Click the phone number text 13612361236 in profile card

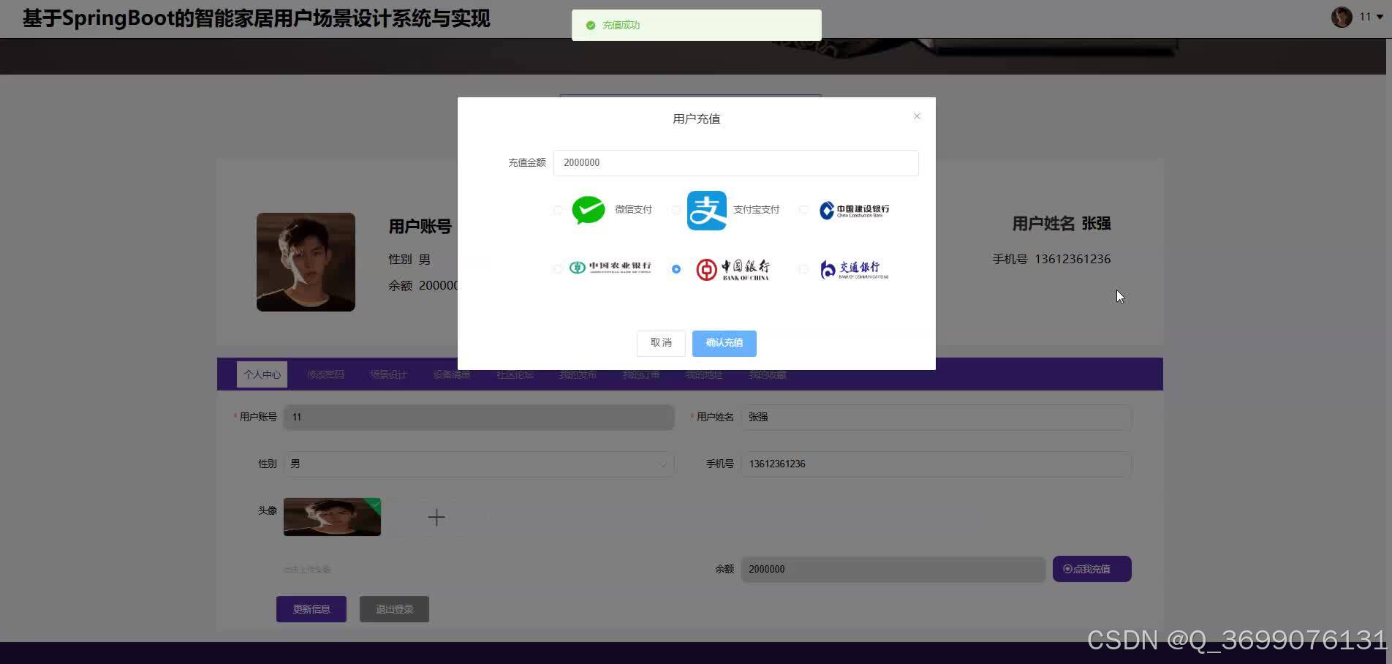click(1073, 259)
